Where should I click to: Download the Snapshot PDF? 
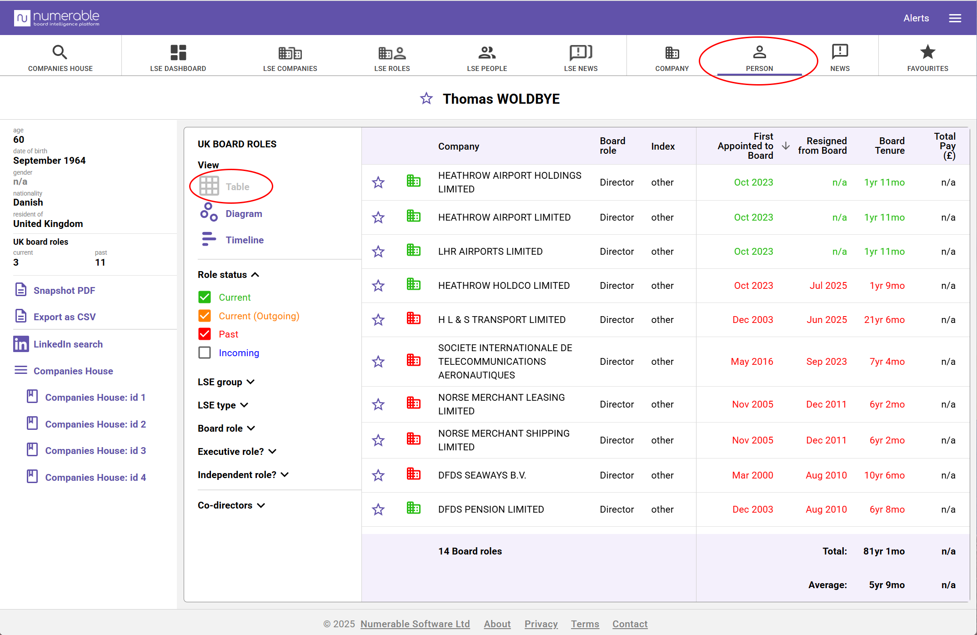(x=64, y=290)
